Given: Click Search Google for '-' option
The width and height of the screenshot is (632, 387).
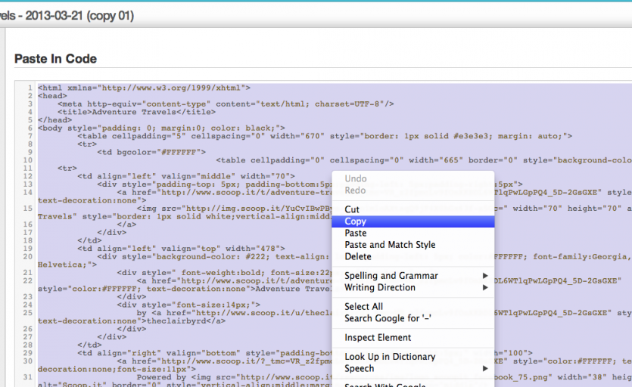Looking at the screenshot, I should pos(388,317).
